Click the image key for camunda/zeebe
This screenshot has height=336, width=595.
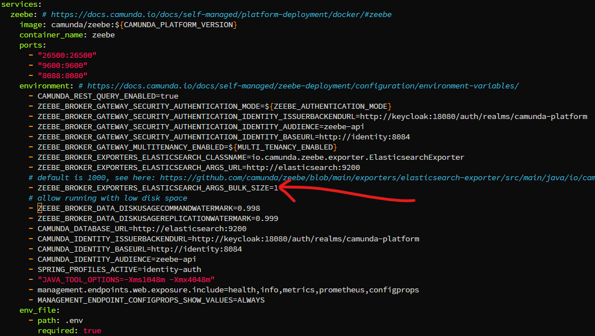pyautogui.click(x=31, y=24)
